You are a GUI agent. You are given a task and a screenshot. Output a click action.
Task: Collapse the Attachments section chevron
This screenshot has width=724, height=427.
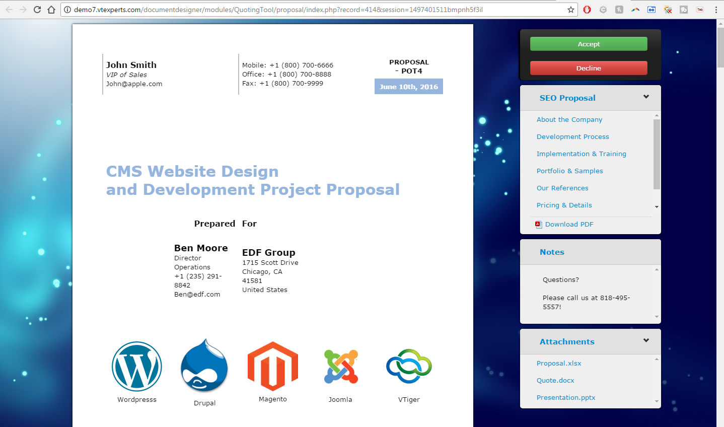click(x=646, y=340)
